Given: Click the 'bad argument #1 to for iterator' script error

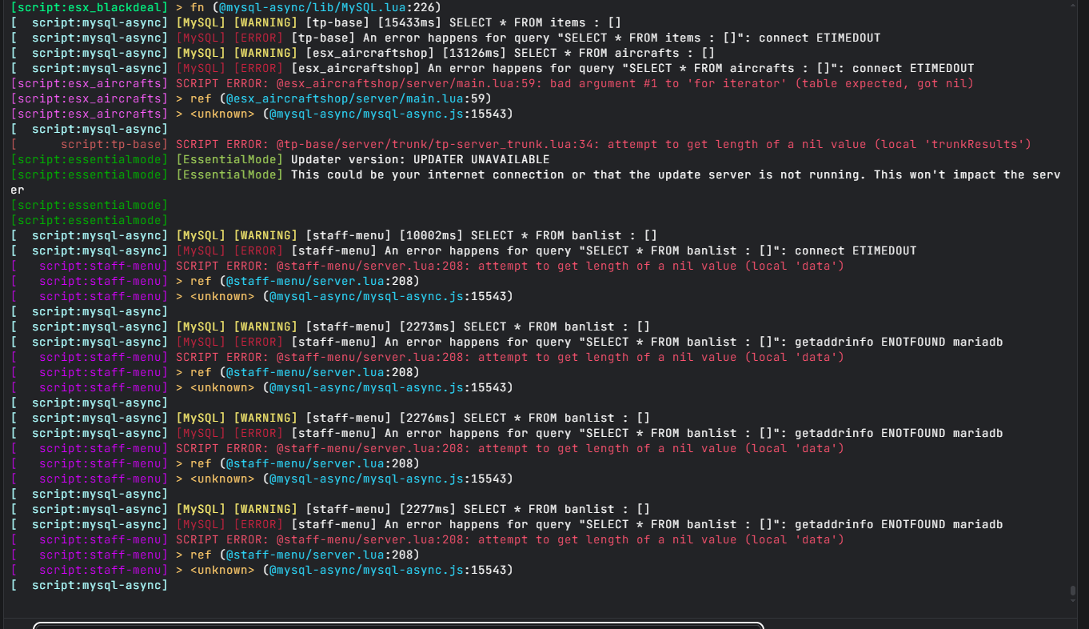Looking at the screenshot, I should pyautogui.click(x=493, y=83).
